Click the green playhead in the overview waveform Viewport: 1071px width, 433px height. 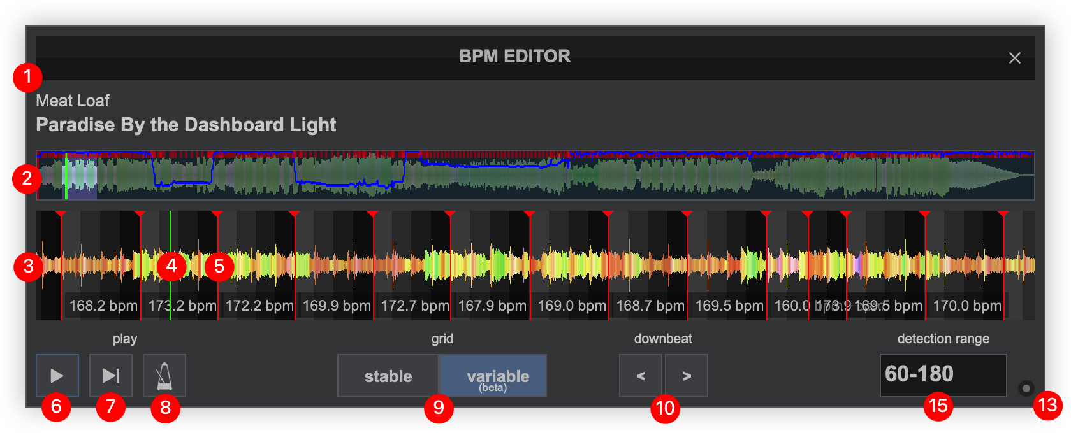click(66, 176)
